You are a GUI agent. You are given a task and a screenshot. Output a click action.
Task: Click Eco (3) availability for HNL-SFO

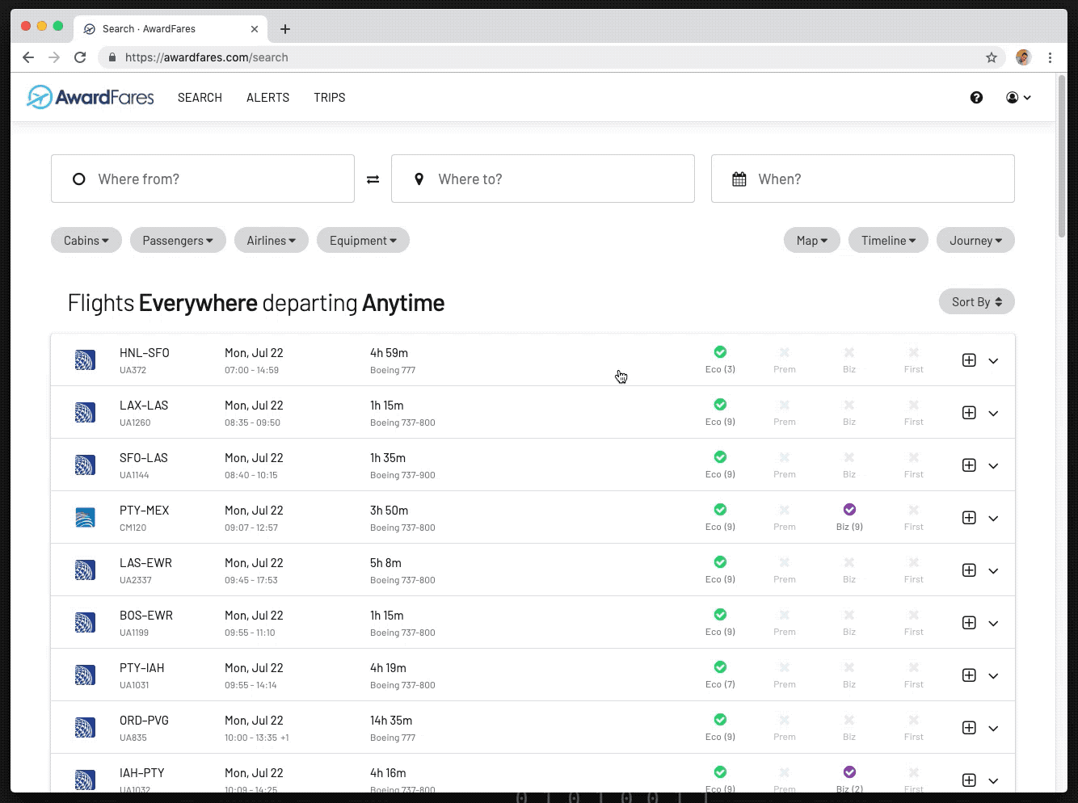pyautogui.click(x=720, y=360)
